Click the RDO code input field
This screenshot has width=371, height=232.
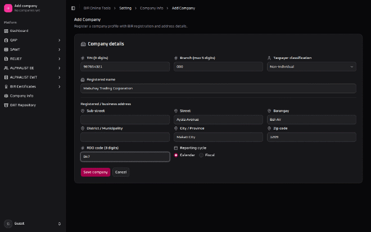pos(125,157)
